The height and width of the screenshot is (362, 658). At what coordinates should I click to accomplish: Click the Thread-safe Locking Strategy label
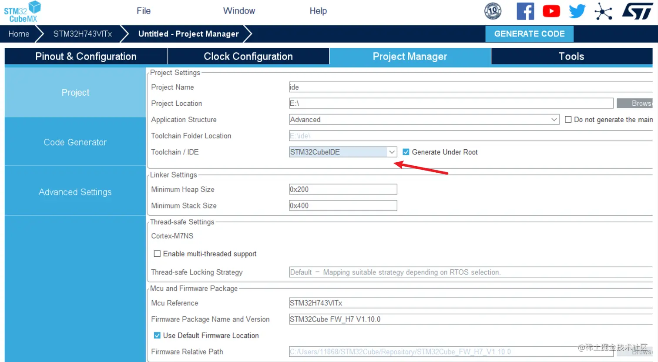pyautogui.click(x=197, y=272)
